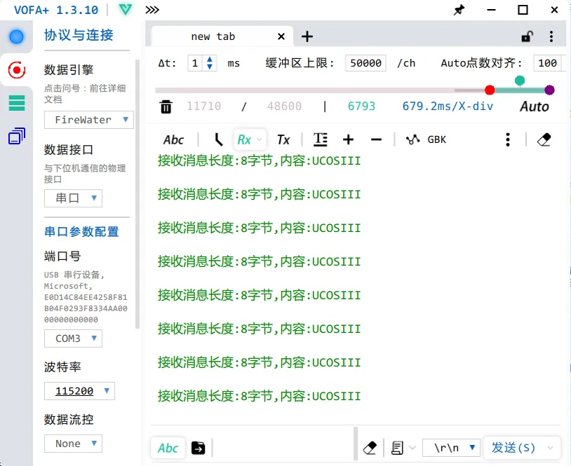Toggle Tx display in the toolbar
Viewport: 571px width, 466px height.
tap(283, 139)
